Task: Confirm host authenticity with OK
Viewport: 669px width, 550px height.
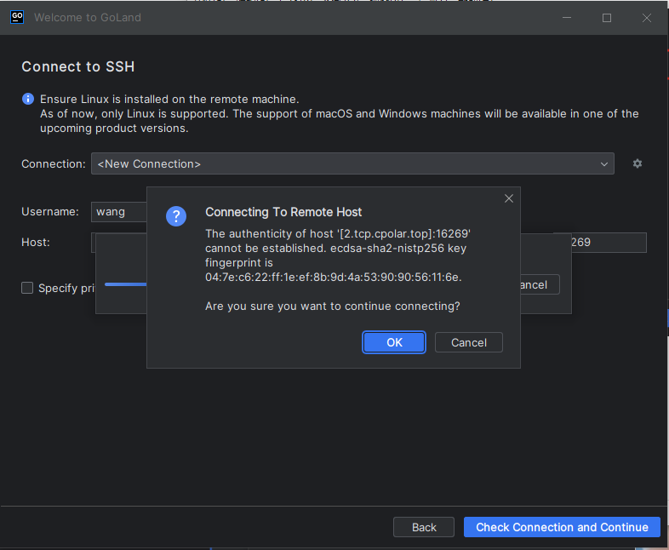Action: point(394,342)
